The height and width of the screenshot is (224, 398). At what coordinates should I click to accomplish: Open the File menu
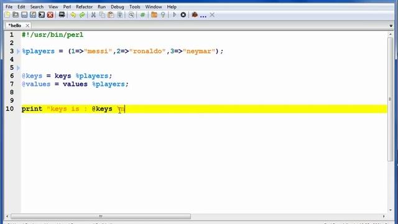[9, 7]
